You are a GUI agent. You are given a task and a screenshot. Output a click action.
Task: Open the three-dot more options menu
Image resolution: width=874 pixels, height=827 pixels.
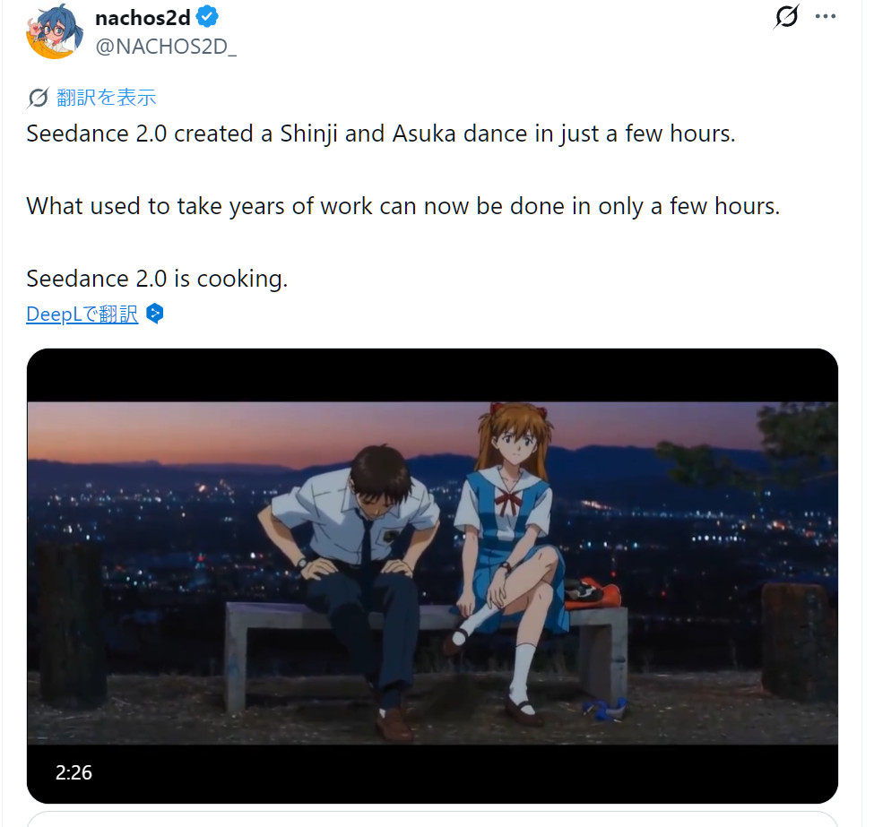(826, 17)
